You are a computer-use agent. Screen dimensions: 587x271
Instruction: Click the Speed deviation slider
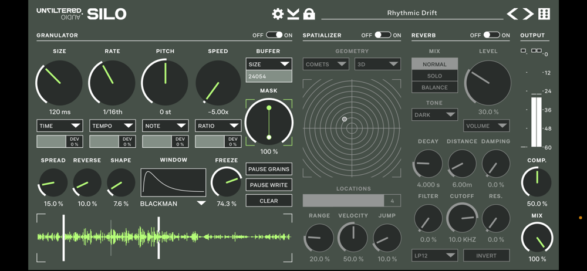point(218,141)
